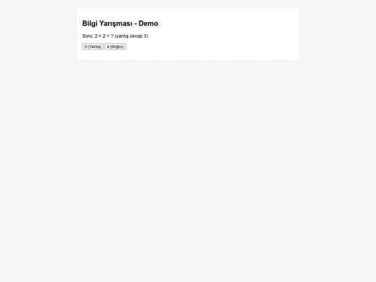Click the '(yanlış cevap 3)' hint text
The width and height of the screenshot is (376, 282).
tap(132, 36)
